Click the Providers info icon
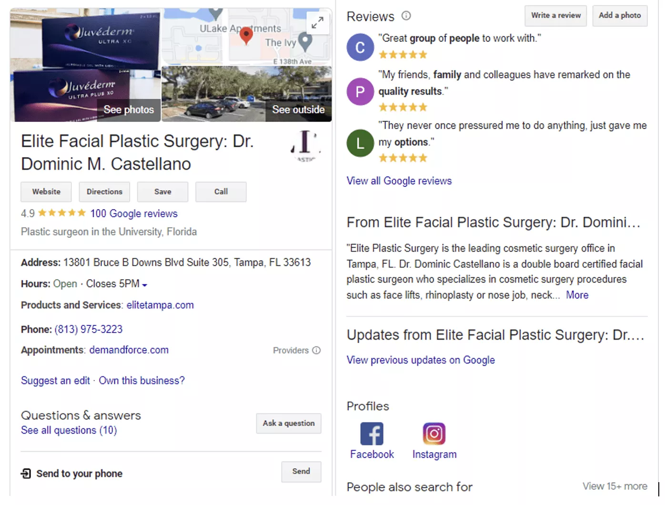This screenshot has width=665, height=505. (316, 350)
